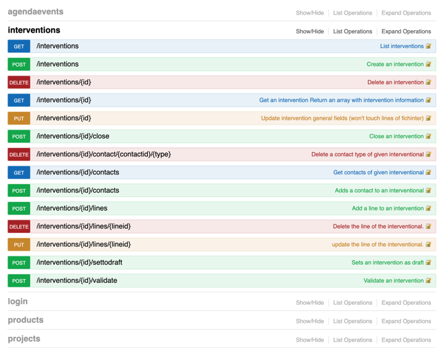Click List Operations for agendaevents
442x348 pixels.
353,13
